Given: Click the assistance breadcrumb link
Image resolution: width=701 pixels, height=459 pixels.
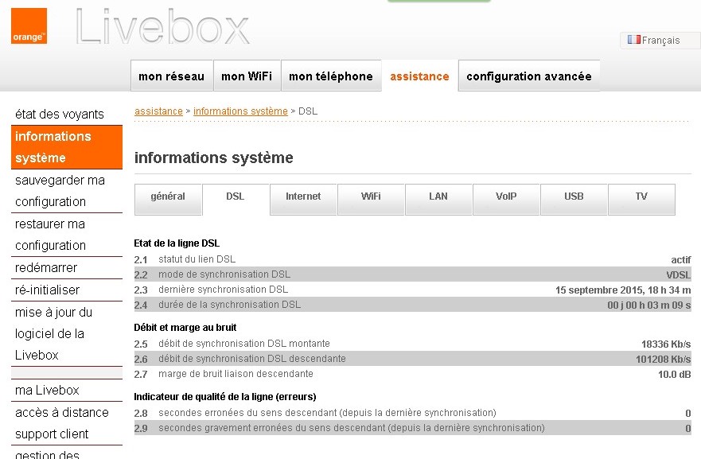Looking at the screenshot, I should [158, 111].
